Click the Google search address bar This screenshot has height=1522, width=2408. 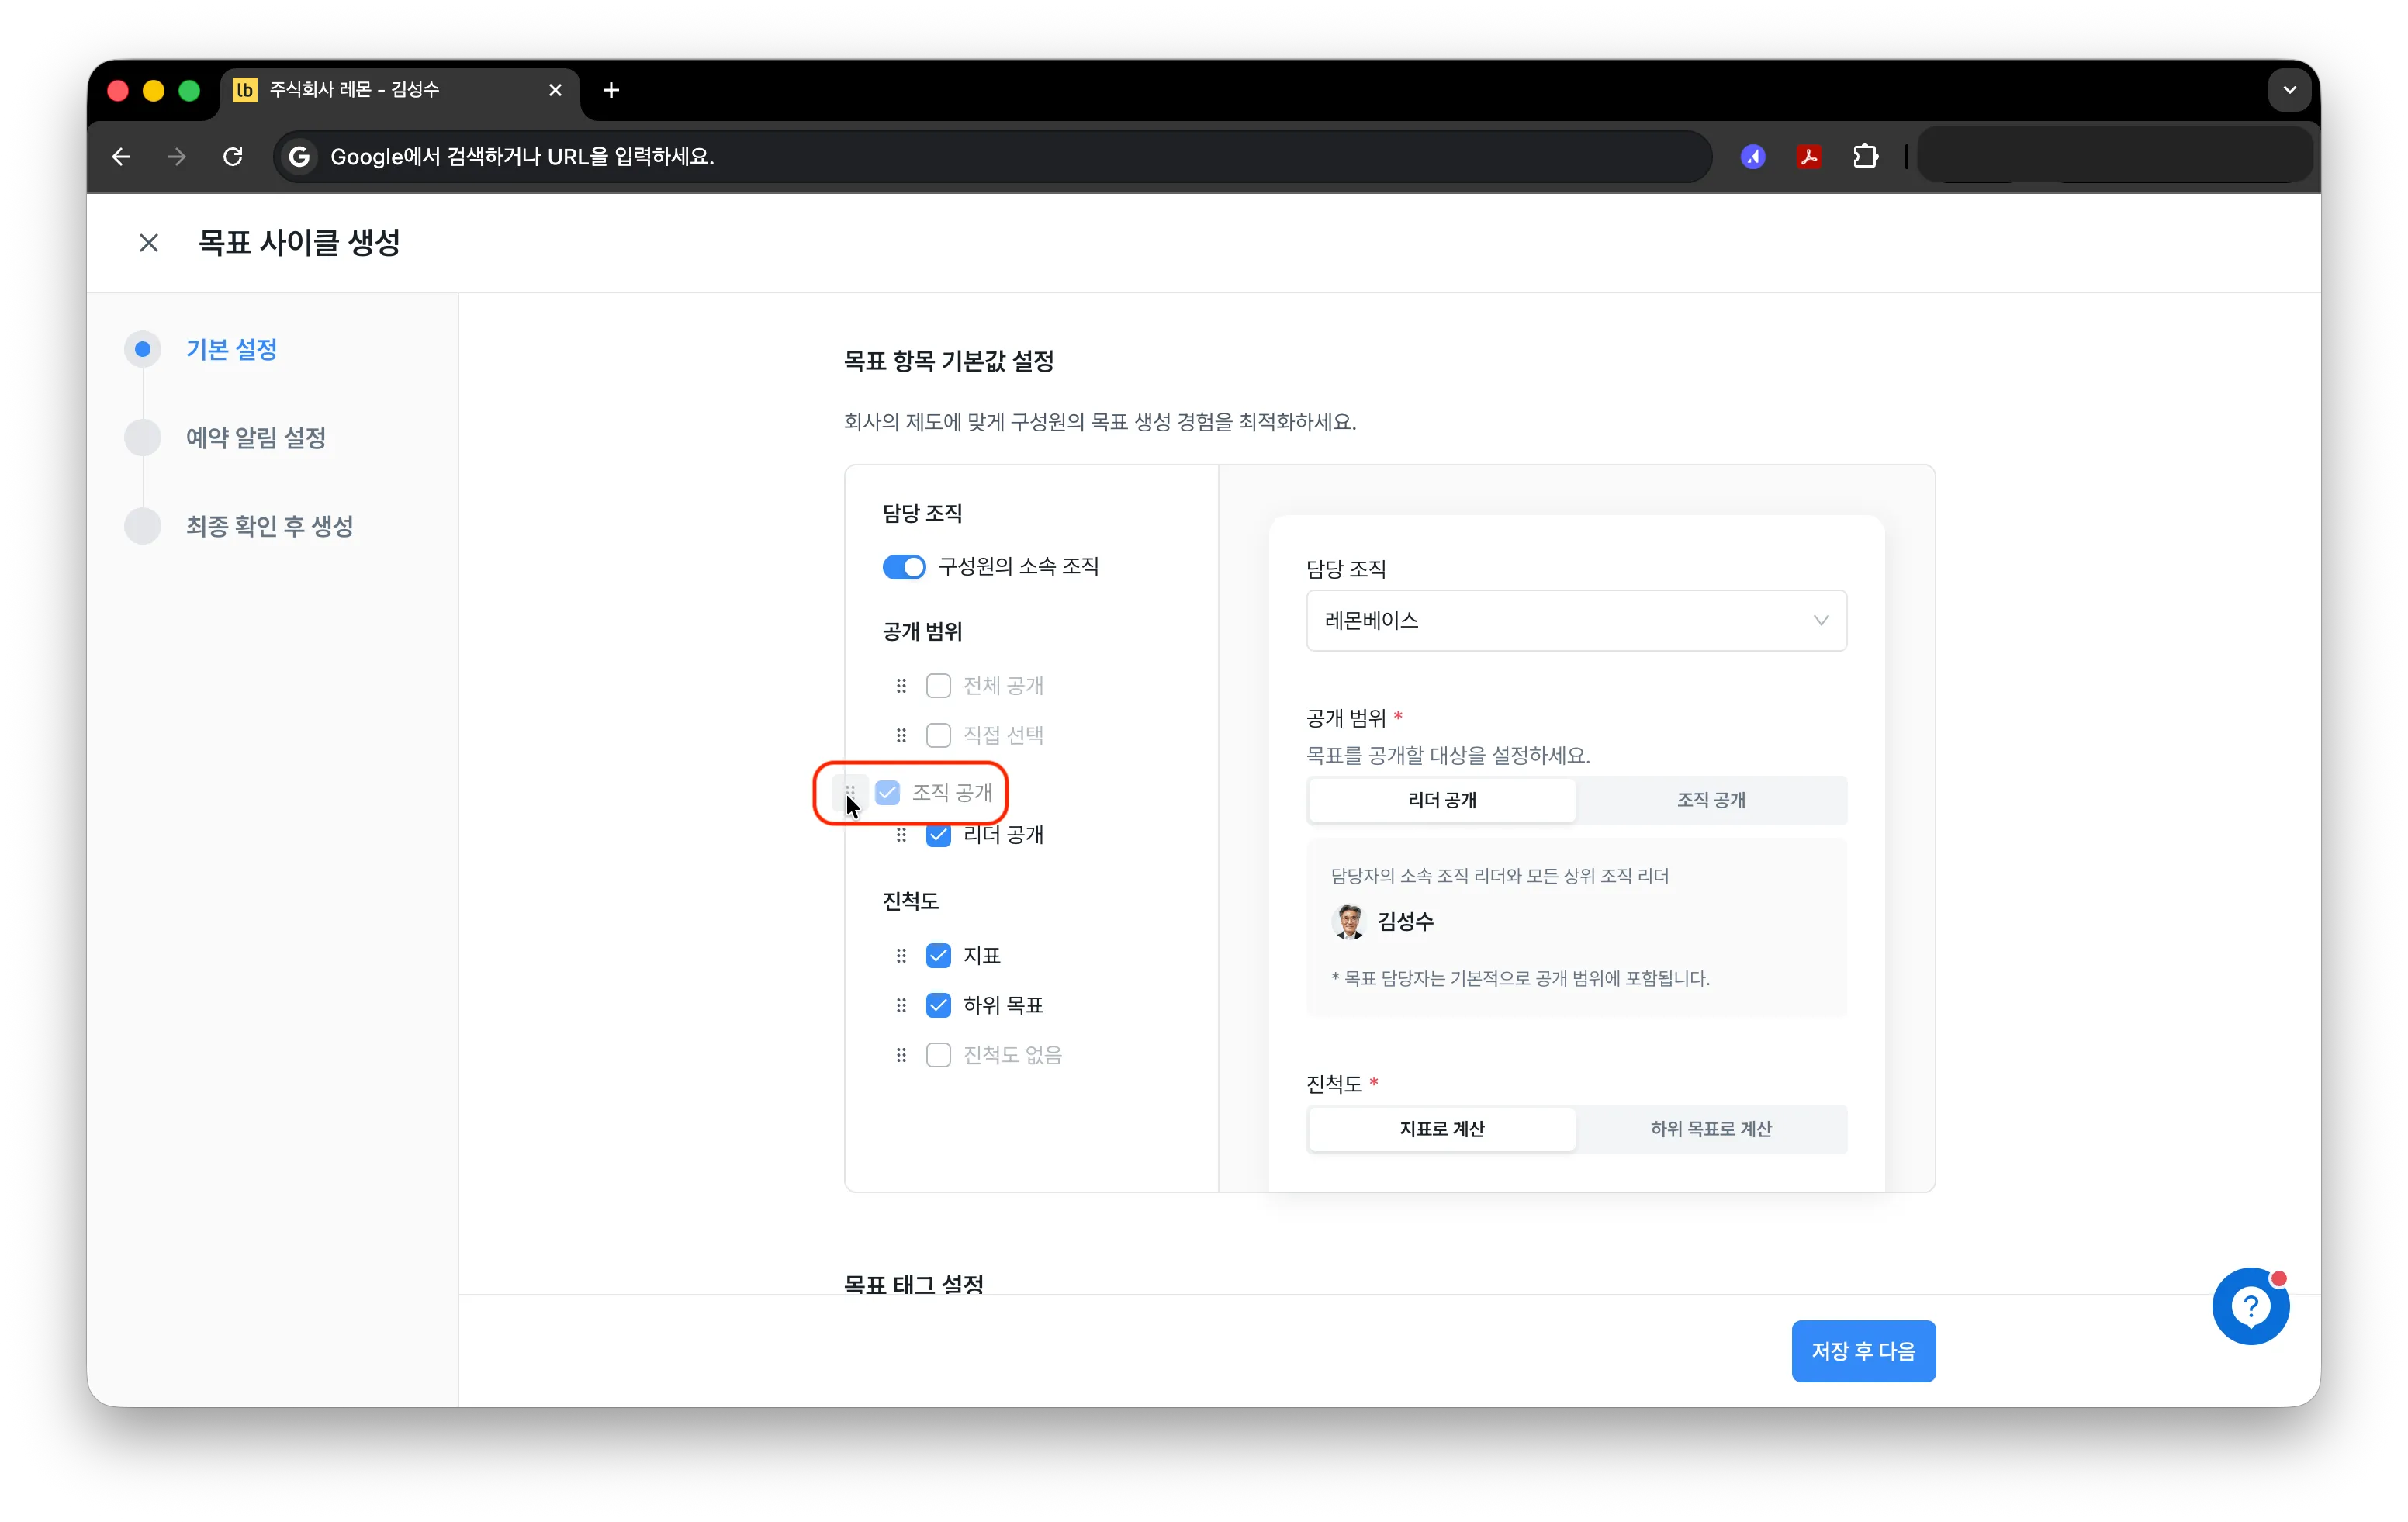tap(992, 157)
